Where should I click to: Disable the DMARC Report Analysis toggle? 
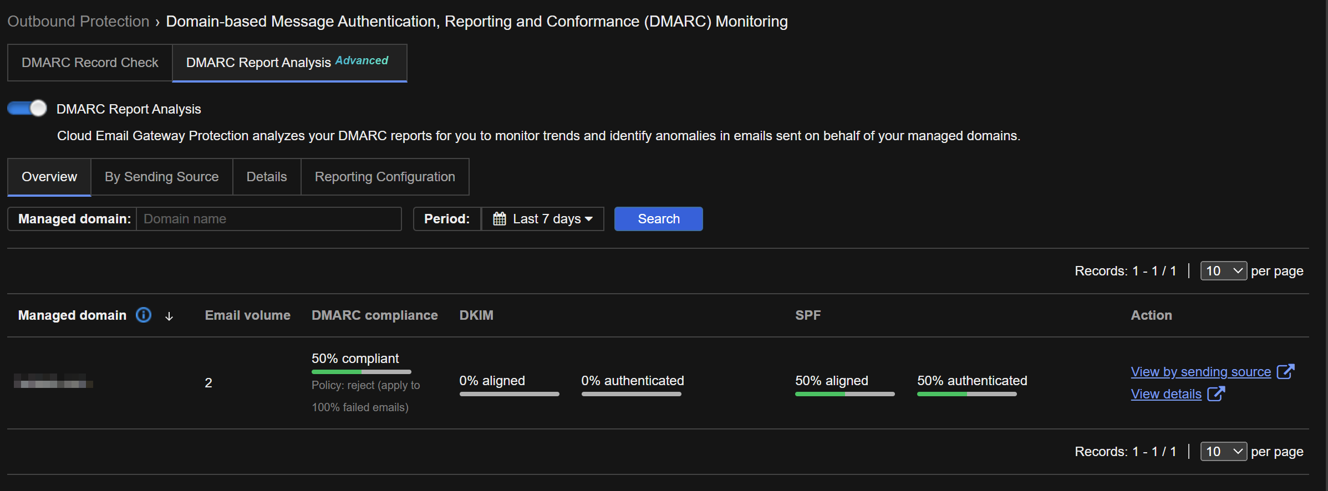(x=27, y=108)
